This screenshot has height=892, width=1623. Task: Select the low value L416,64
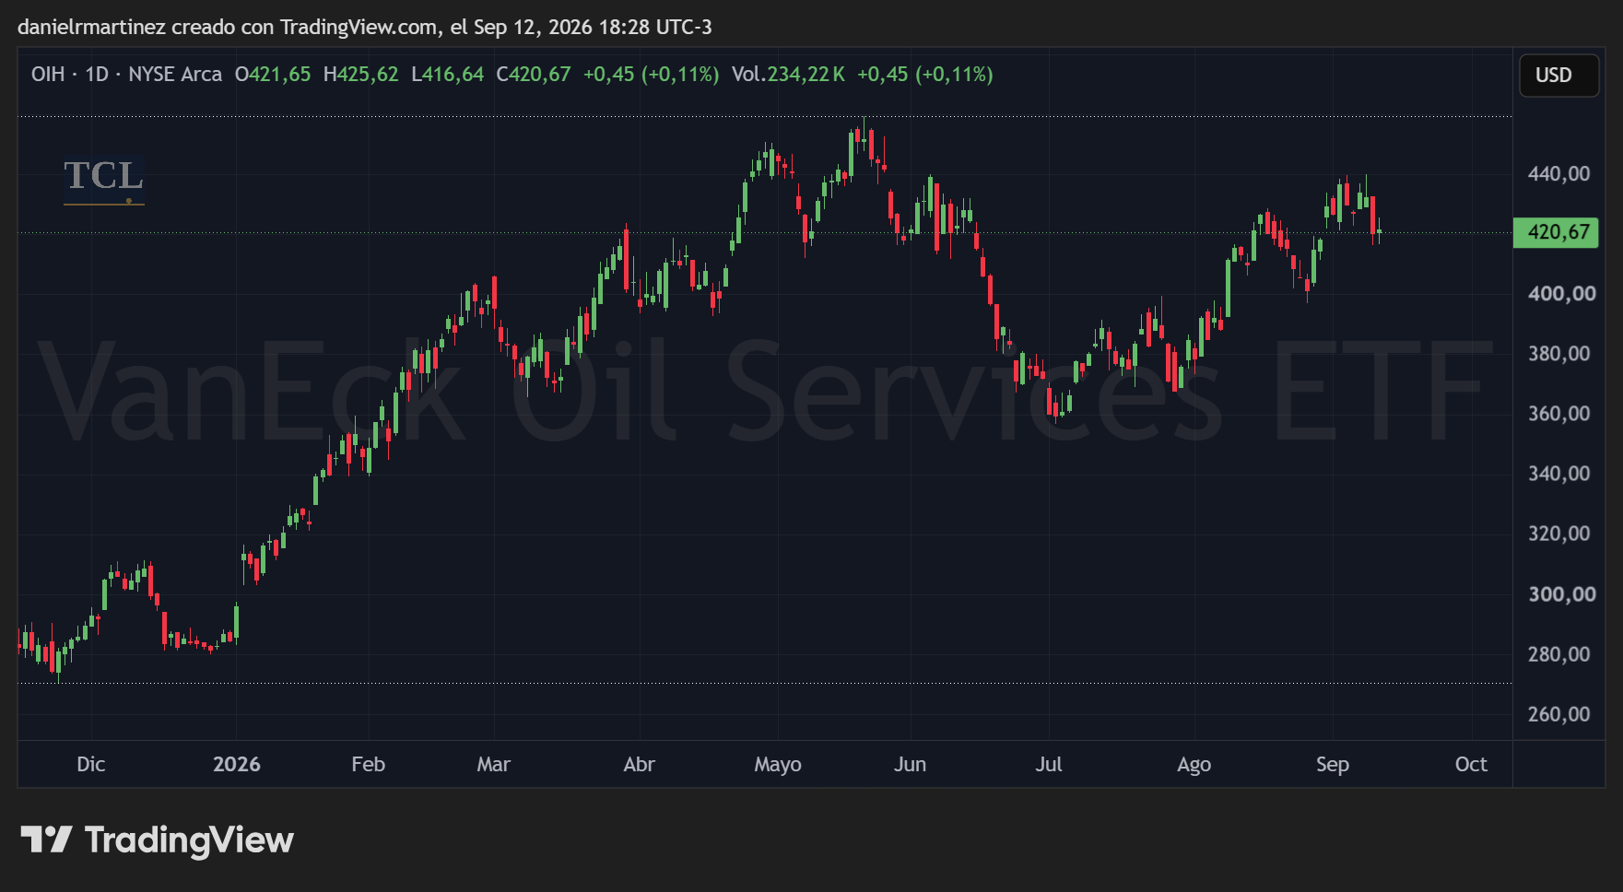click(x=448, y=75)
